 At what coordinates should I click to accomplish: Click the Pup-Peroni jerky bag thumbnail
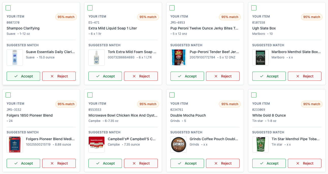coord(179,57)
